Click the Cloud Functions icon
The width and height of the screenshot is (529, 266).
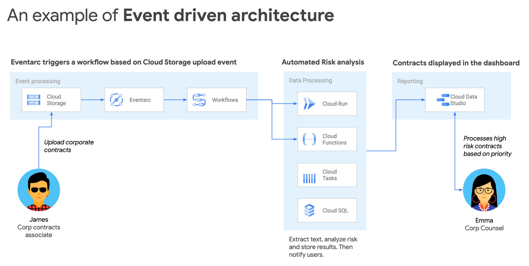pyautogui.click(x=309, y=139)
